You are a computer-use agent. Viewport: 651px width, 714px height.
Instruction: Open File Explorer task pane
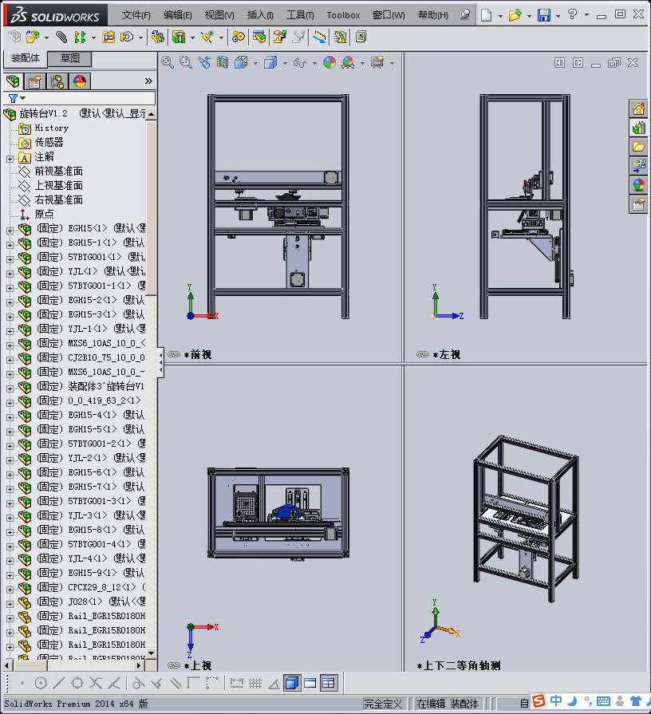(x=638, y=147)
